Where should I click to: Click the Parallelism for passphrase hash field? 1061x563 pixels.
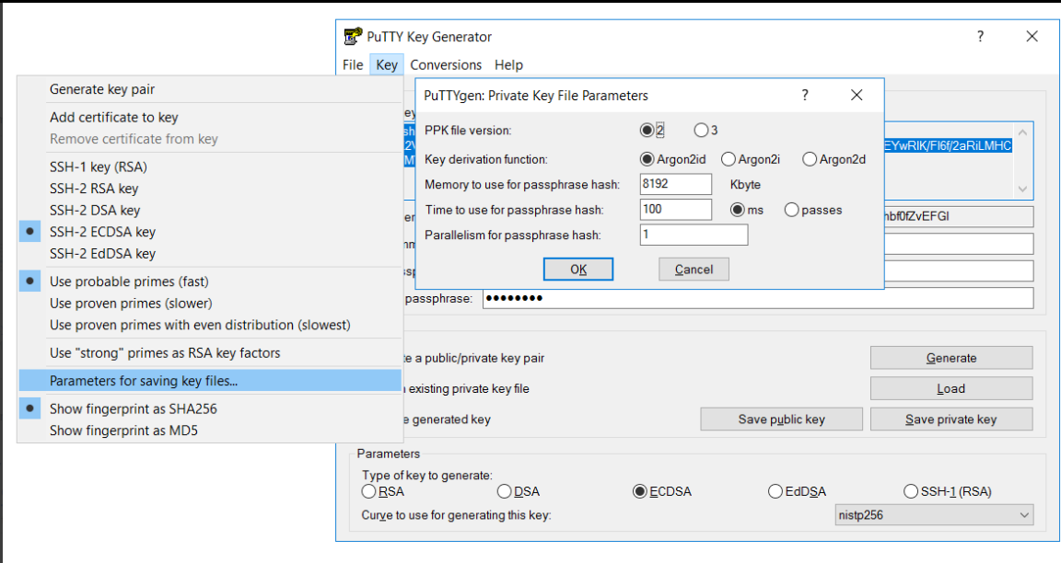coord(694,235)
